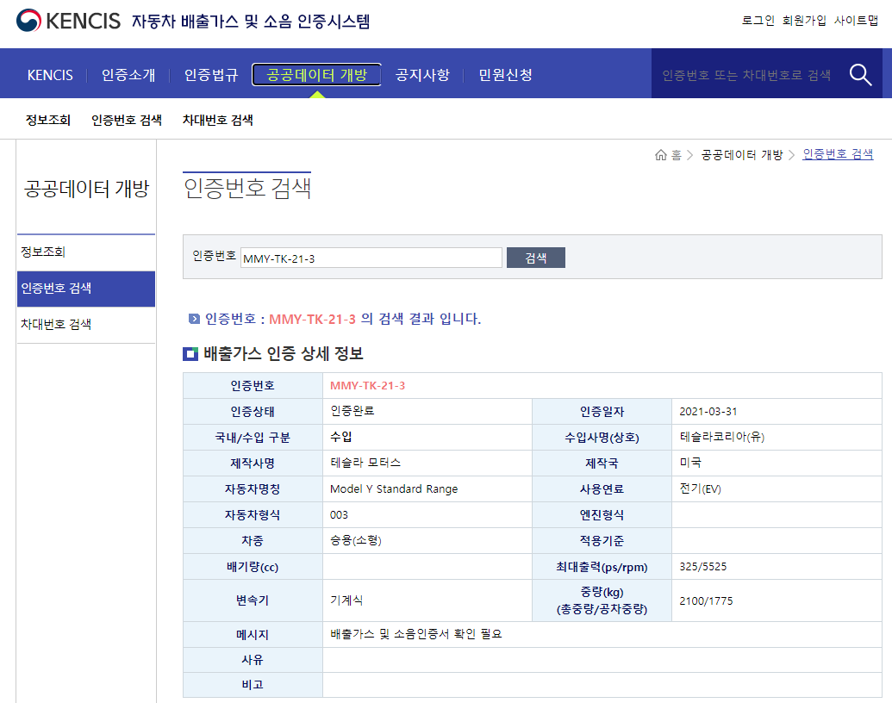Click the 배출가스 인증 상세 정보 heading
The width and height of the screenshot is (892, 703).
284,353
